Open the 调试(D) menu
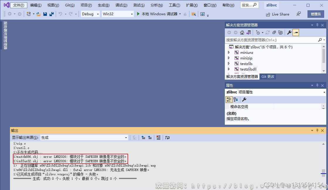Viewport: 328px width, 190px height. (x=121, y=5)
